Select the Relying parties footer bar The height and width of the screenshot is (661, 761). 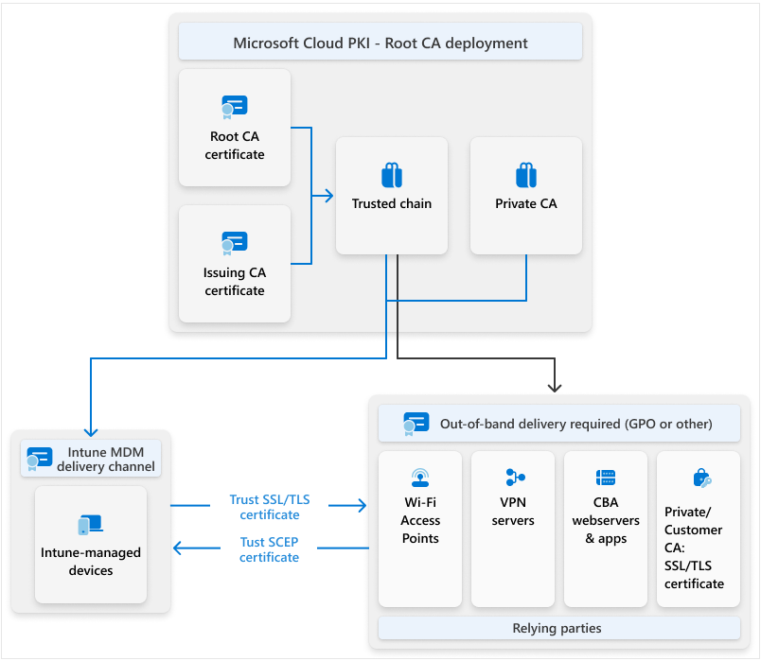click(x=557, y=628)
